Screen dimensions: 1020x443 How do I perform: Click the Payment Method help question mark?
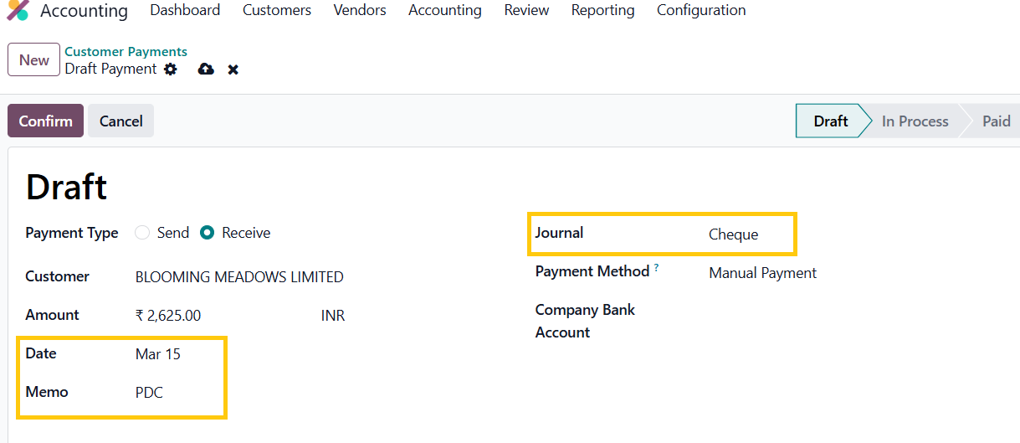[656, 268]
